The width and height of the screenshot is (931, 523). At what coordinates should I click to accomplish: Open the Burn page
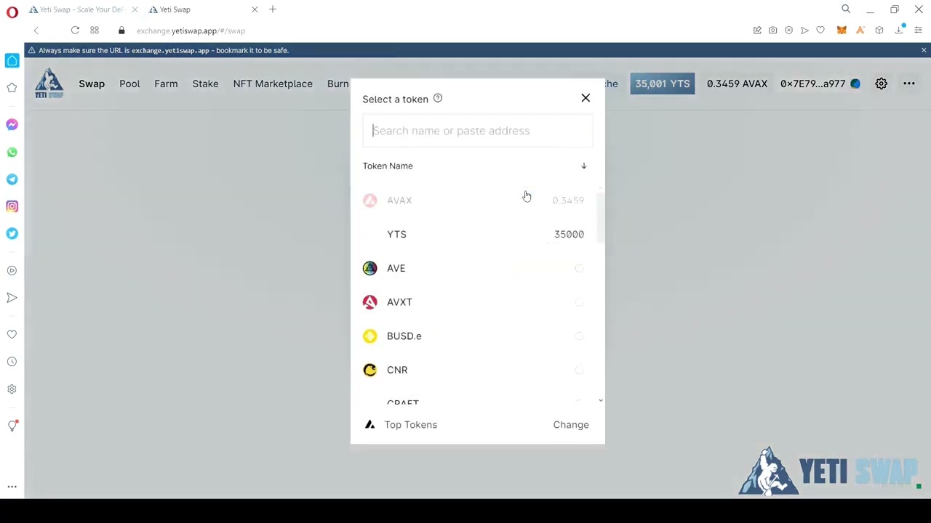pyautogui.click(x=338, y=84)
